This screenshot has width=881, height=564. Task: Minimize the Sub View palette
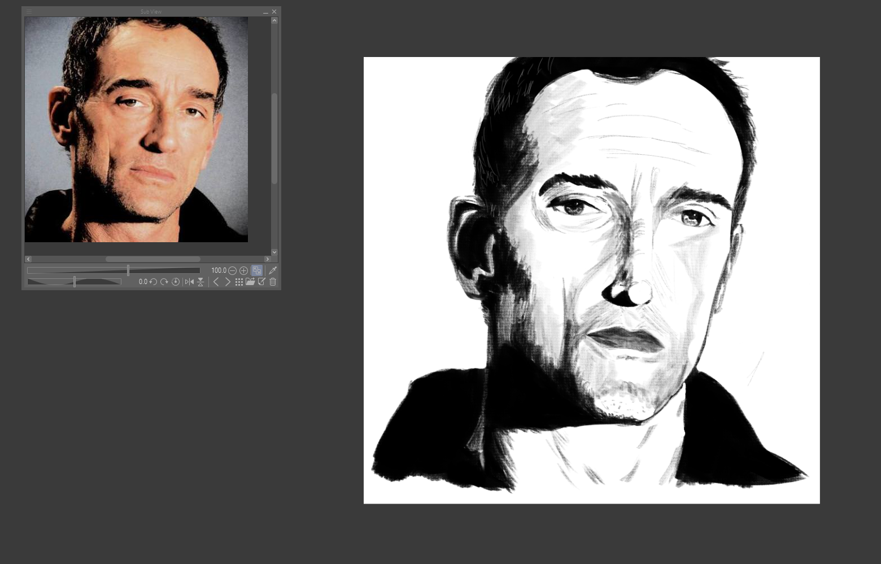265,11
